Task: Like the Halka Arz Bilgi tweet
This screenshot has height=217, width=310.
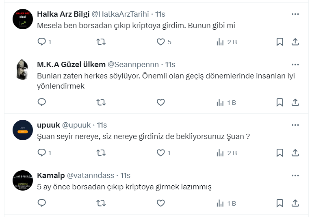Action: (161, 42)
